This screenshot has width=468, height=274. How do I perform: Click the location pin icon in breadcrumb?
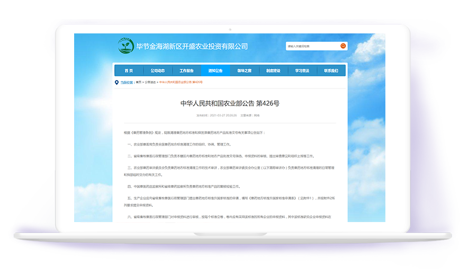click(116, 82)
